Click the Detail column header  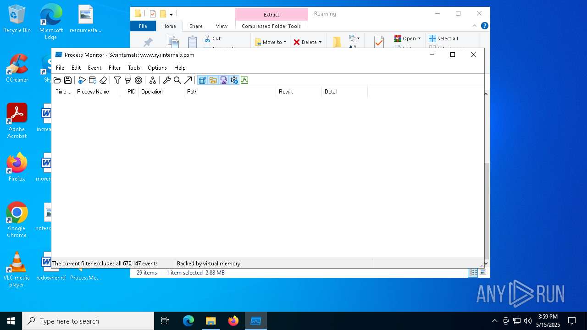tap(345, 92)
